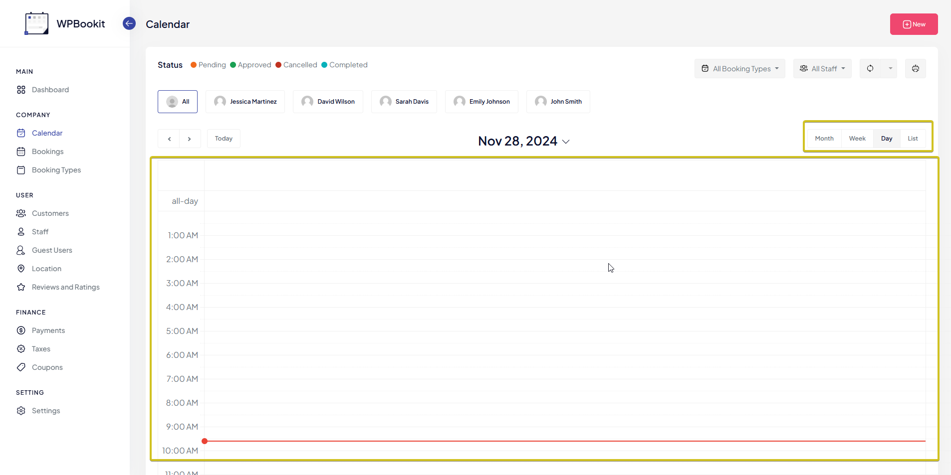Expand the All Booking Types dropdown
This screenshot has height=475, width=951.
click(739, 69)
